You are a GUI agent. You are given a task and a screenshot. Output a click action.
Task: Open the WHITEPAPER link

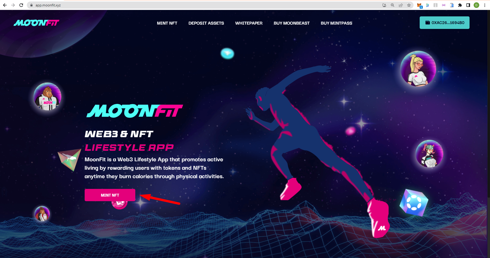(249, 23)
